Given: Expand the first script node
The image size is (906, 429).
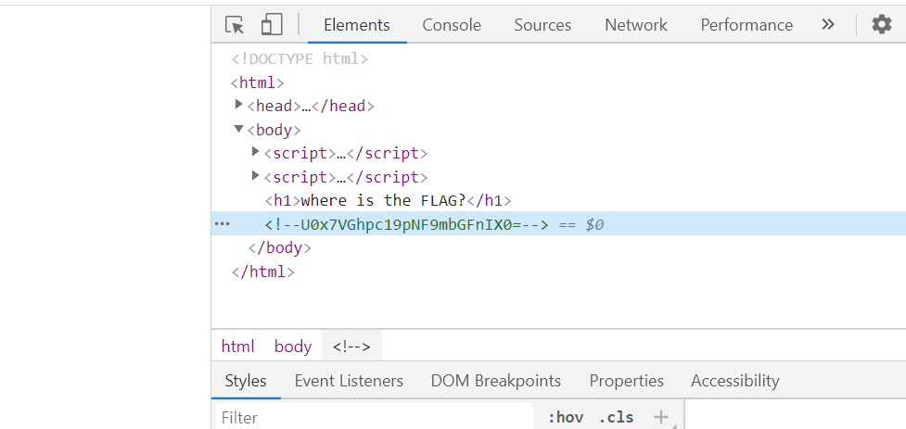Looking at the screenshot, I should tap(256, 151).
